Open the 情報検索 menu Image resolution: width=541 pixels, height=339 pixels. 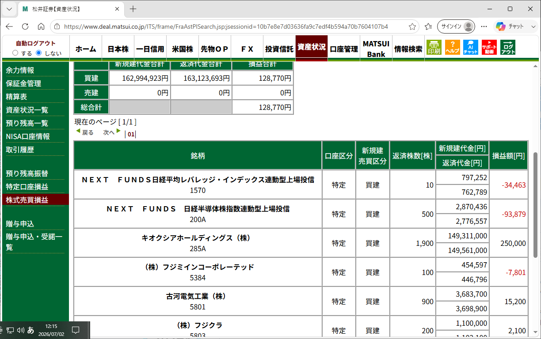pos(408,49)
